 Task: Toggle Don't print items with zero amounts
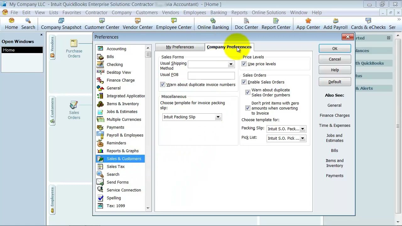coord(248,108)
